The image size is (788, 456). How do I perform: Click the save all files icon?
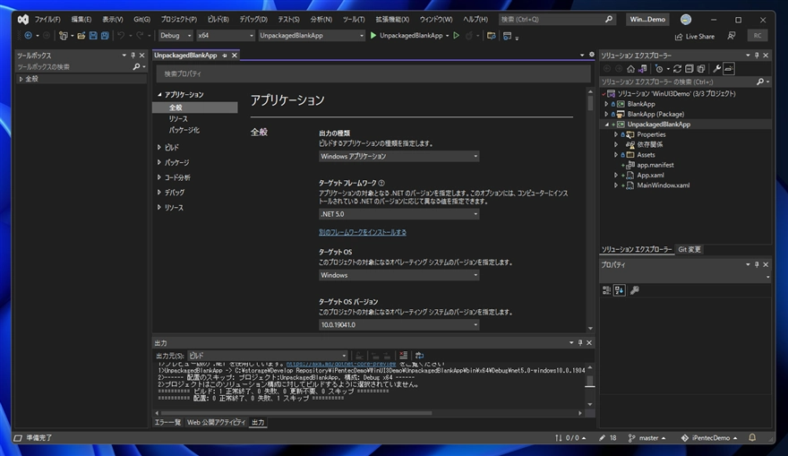tap(105, 36)
